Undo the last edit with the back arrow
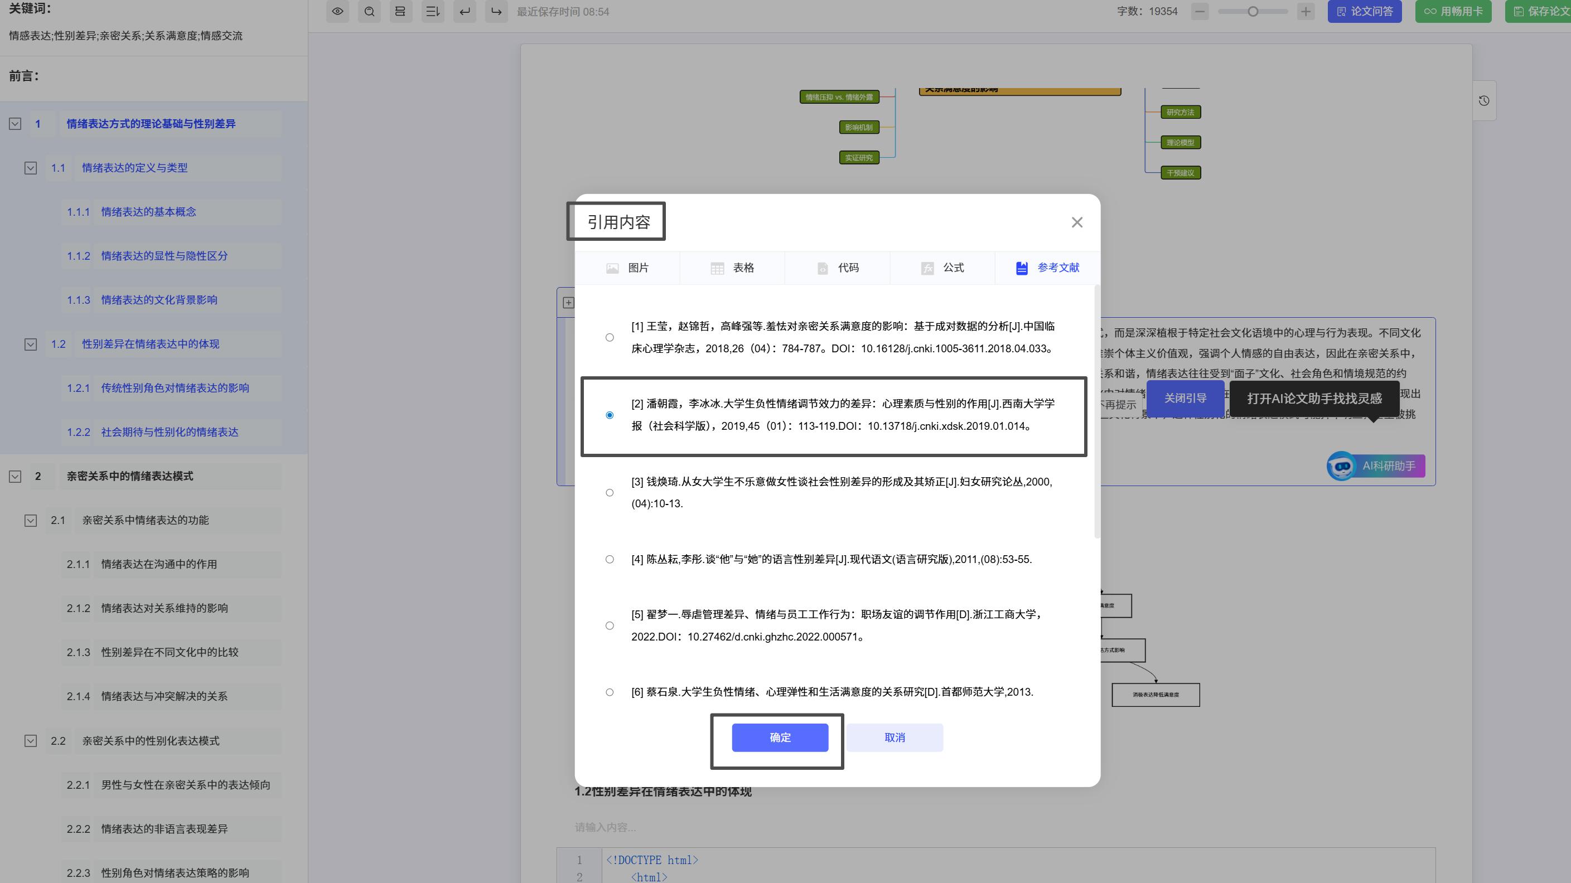This screenshot has height=883, width=1571. tap(465, 11)
